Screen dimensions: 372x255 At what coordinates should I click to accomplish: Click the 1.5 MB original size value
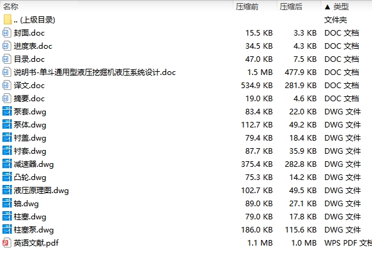click(x=260, y=72)
